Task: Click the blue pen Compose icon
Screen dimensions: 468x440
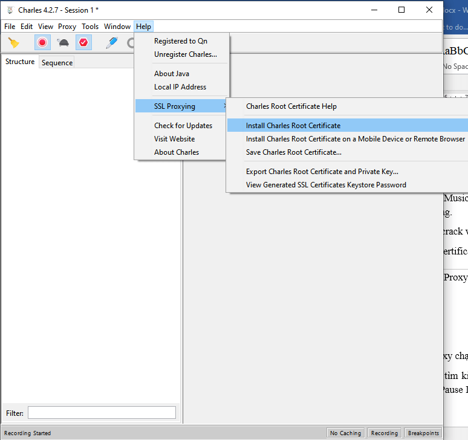Action: point(112,42)
